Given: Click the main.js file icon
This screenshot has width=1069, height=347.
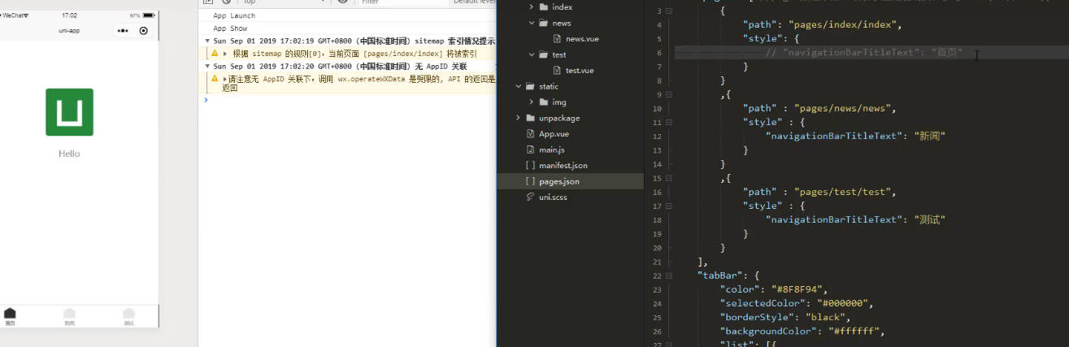Looking at the screenshot, I should [530, 150].
